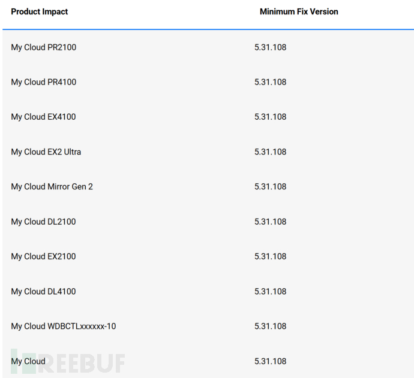The width and height of the screenshot is (414, 378).
Task: Click the My Cloud DL2100 product name
Action: [43, 222]
